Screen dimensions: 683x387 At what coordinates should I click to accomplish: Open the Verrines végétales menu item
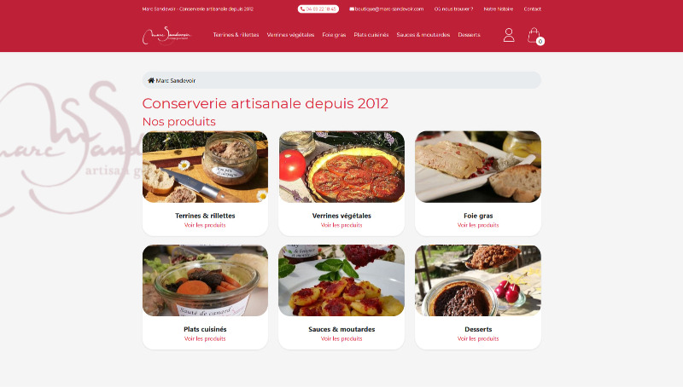(290, 35)
